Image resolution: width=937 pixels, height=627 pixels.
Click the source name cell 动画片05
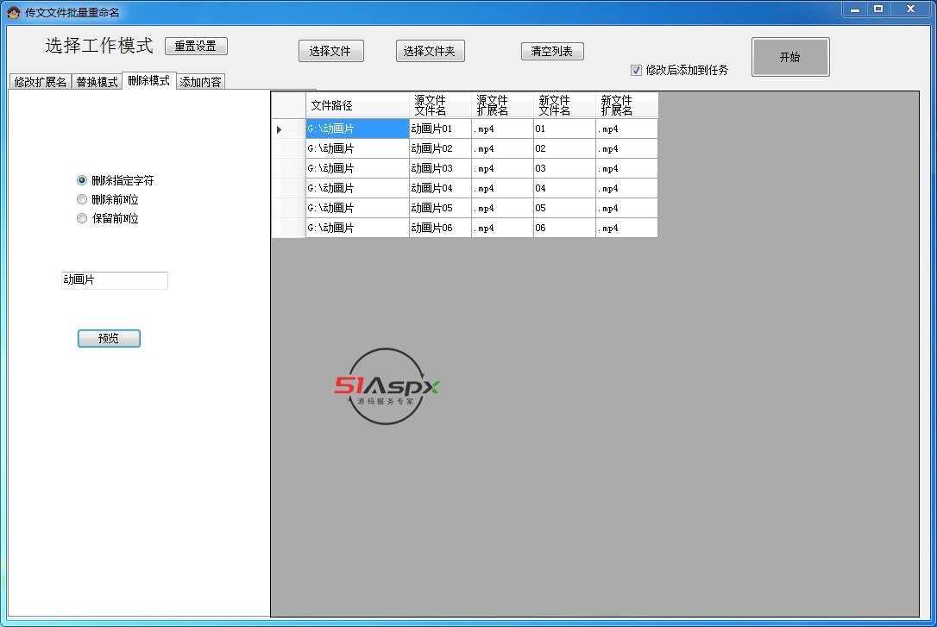coord(440,208)
